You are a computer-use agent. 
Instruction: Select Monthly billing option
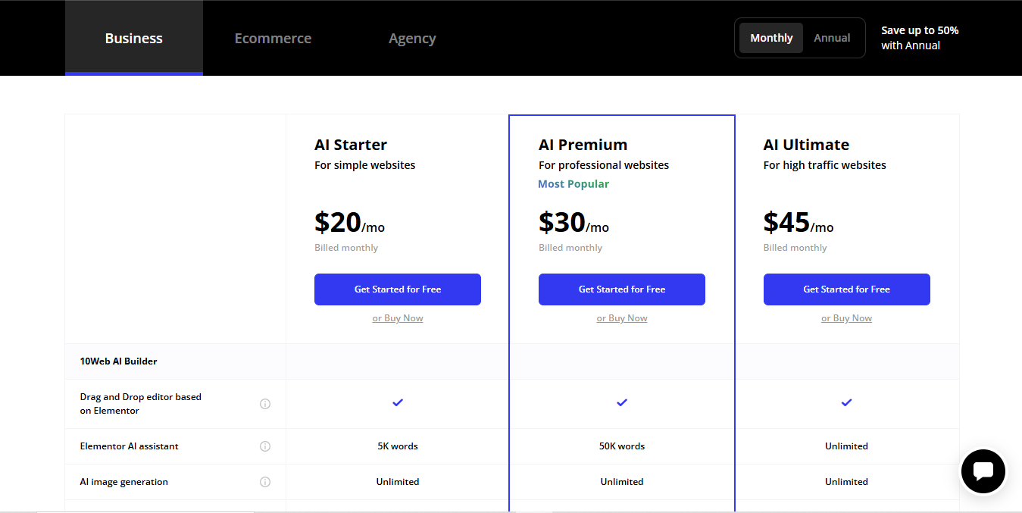tap(771, 38)
